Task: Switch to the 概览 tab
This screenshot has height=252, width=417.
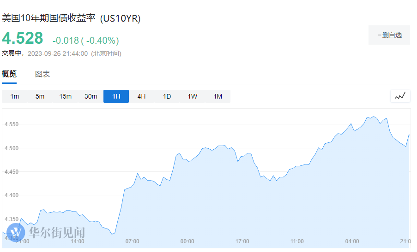Action: (x=9, y=74)
